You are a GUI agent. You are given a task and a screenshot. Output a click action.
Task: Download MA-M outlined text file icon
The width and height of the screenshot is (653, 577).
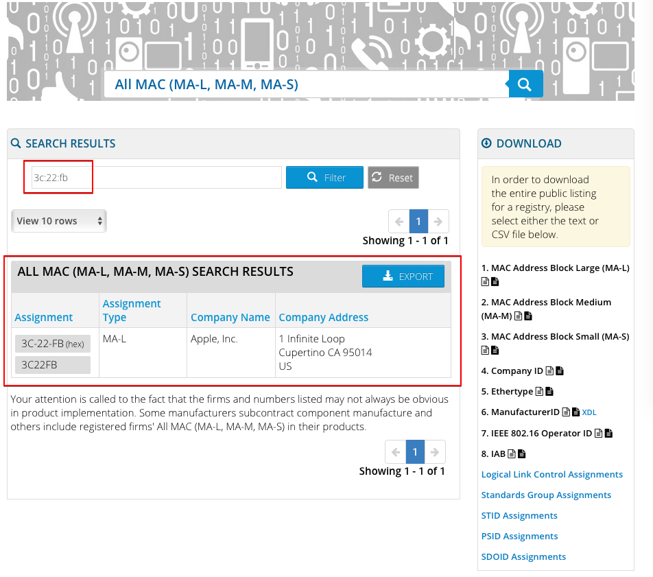coord(518,316)
